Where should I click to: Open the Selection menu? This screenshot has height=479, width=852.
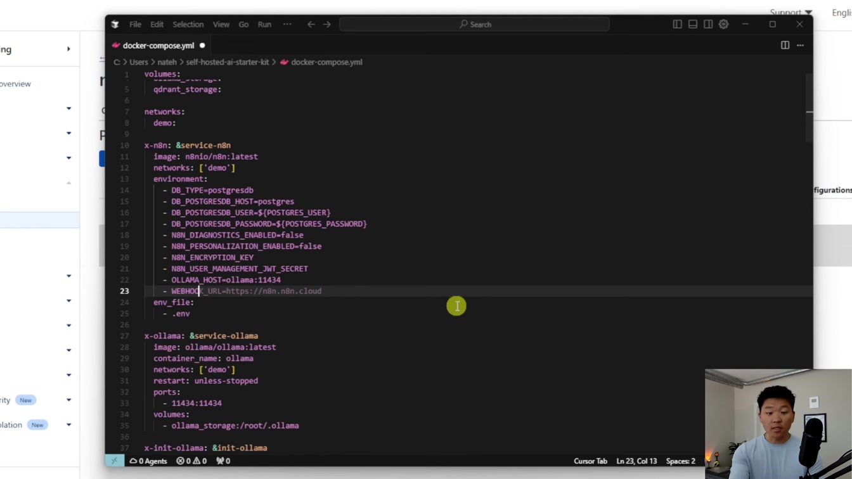(x=188, y=24)
